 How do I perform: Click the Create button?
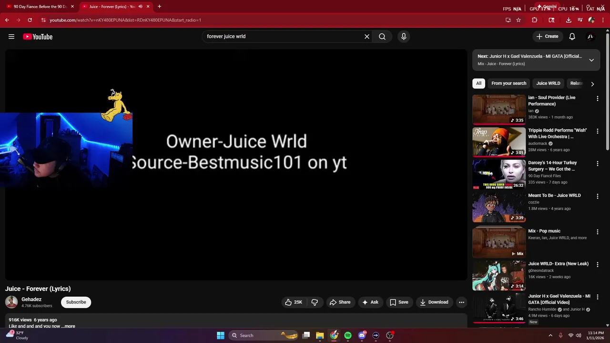(x=547, y=37)
